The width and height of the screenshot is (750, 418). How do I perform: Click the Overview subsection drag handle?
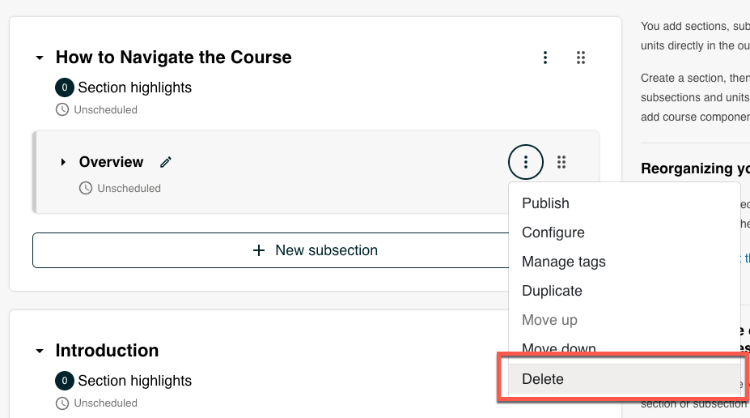click(561, 162)
